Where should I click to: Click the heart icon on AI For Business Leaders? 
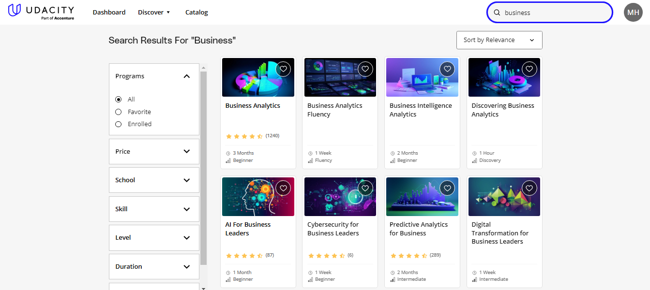point(283,188)
